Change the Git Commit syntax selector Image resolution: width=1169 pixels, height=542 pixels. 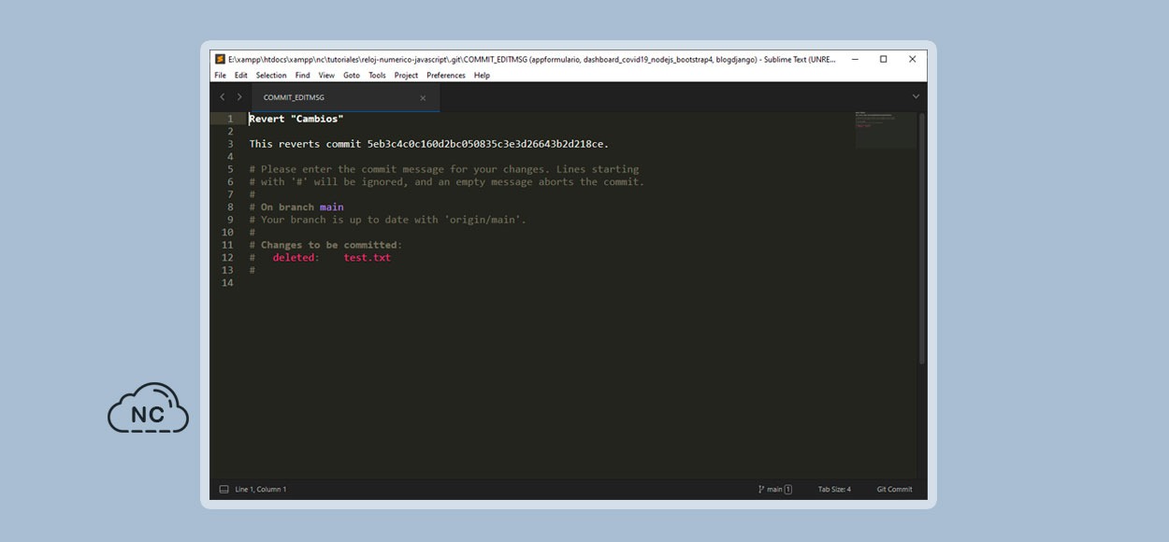click(894, 490)
